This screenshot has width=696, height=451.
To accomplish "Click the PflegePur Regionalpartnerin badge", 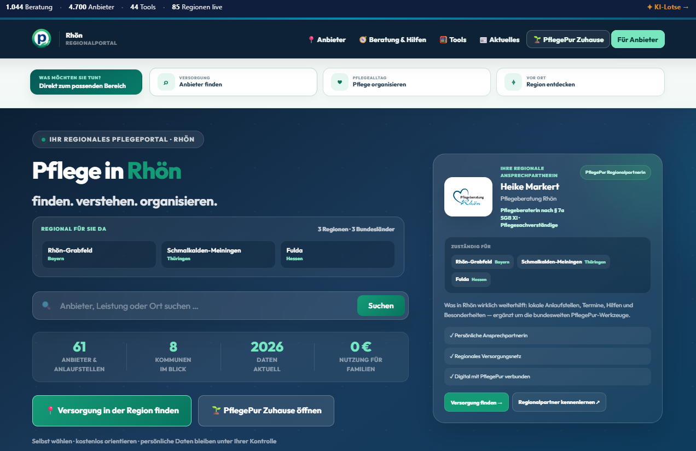I will 616,172.
